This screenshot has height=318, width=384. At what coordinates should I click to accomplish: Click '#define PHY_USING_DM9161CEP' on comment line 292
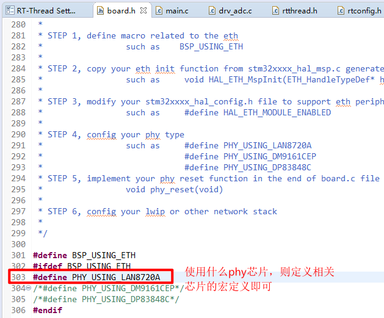click(x=250, y=156)
